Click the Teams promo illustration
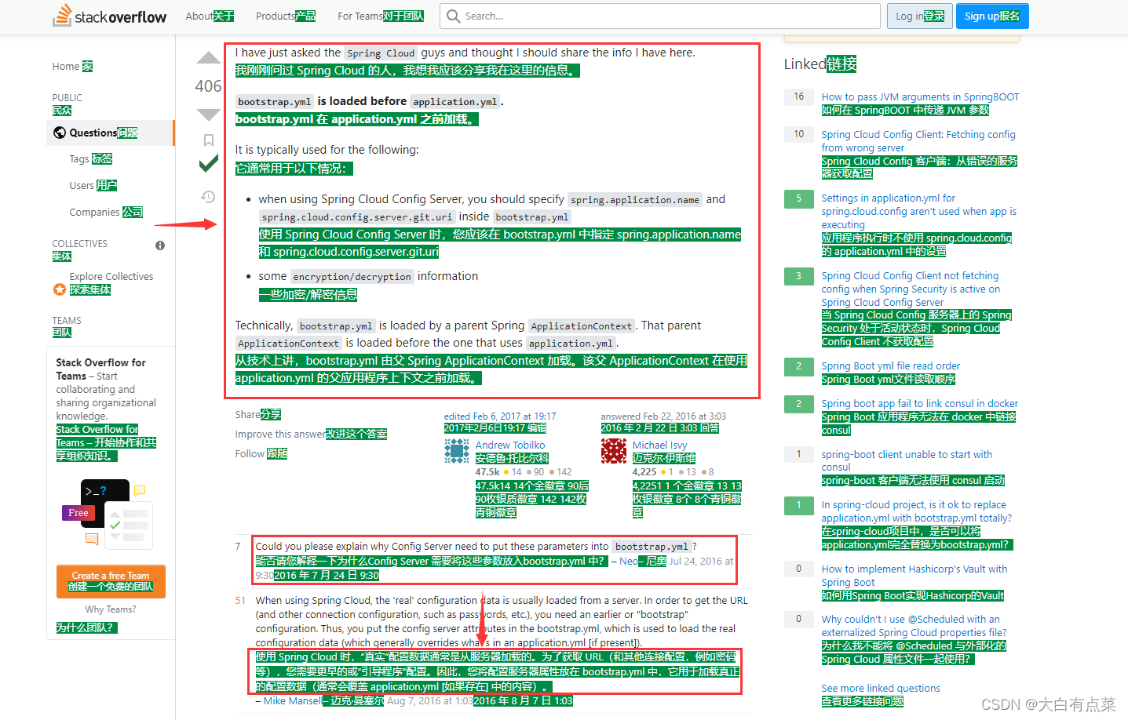1128x720 pixels. [x=108, y=514]
